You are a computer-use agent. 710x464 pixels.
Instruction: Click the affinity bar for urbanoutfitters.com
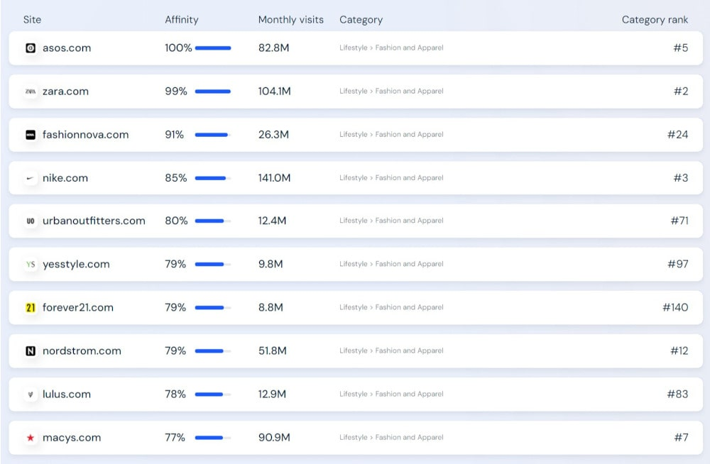tap(213, 221)
